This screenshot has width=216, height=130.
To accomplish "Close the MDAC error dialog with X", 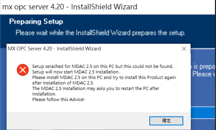I will [x=184, y=49].
